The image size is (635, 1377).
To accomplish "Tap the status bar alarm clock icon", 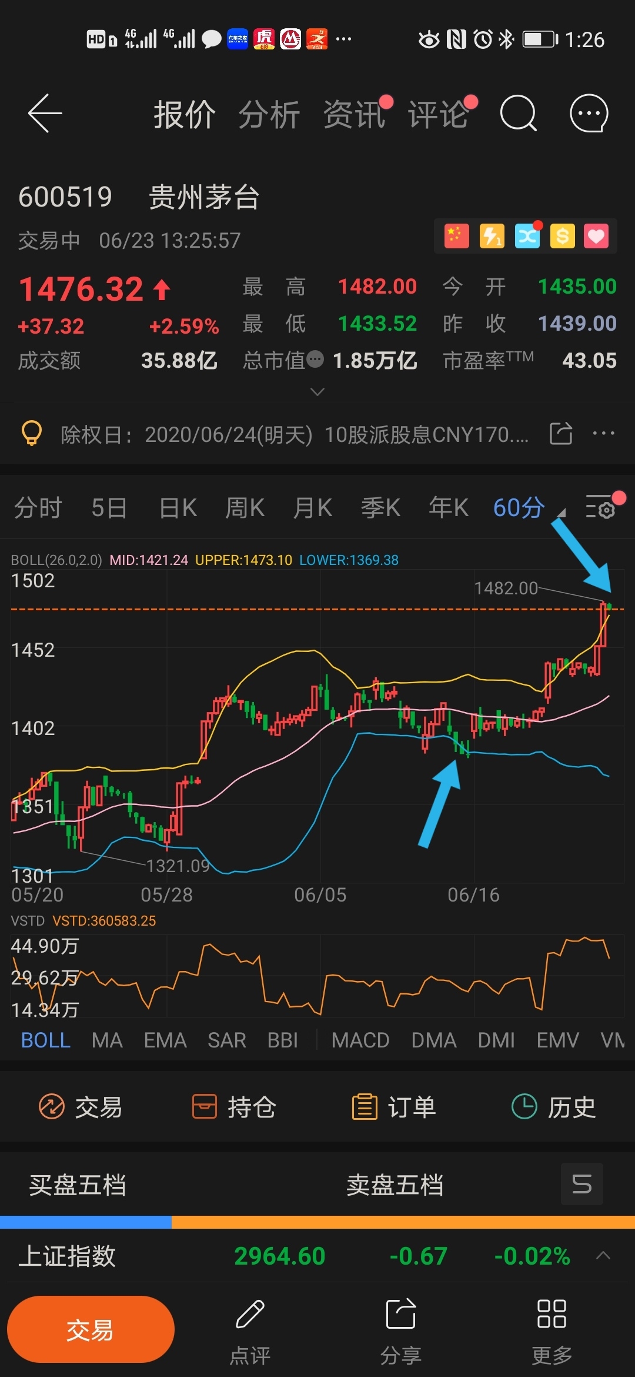I will pos(483,39).
